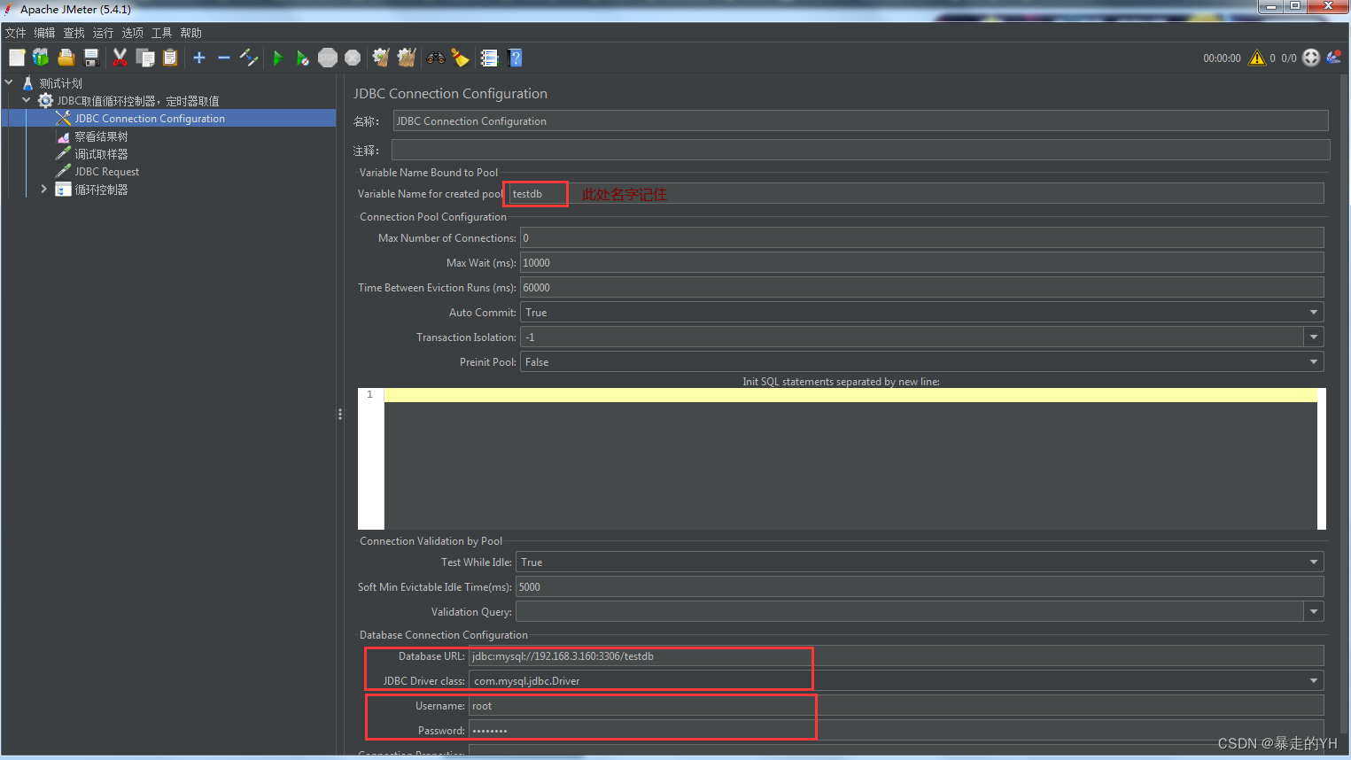The height and width of the screenshot is (760, 1351).
Task: Select the JDBC Request sampler
Action: tap(104, 171)
